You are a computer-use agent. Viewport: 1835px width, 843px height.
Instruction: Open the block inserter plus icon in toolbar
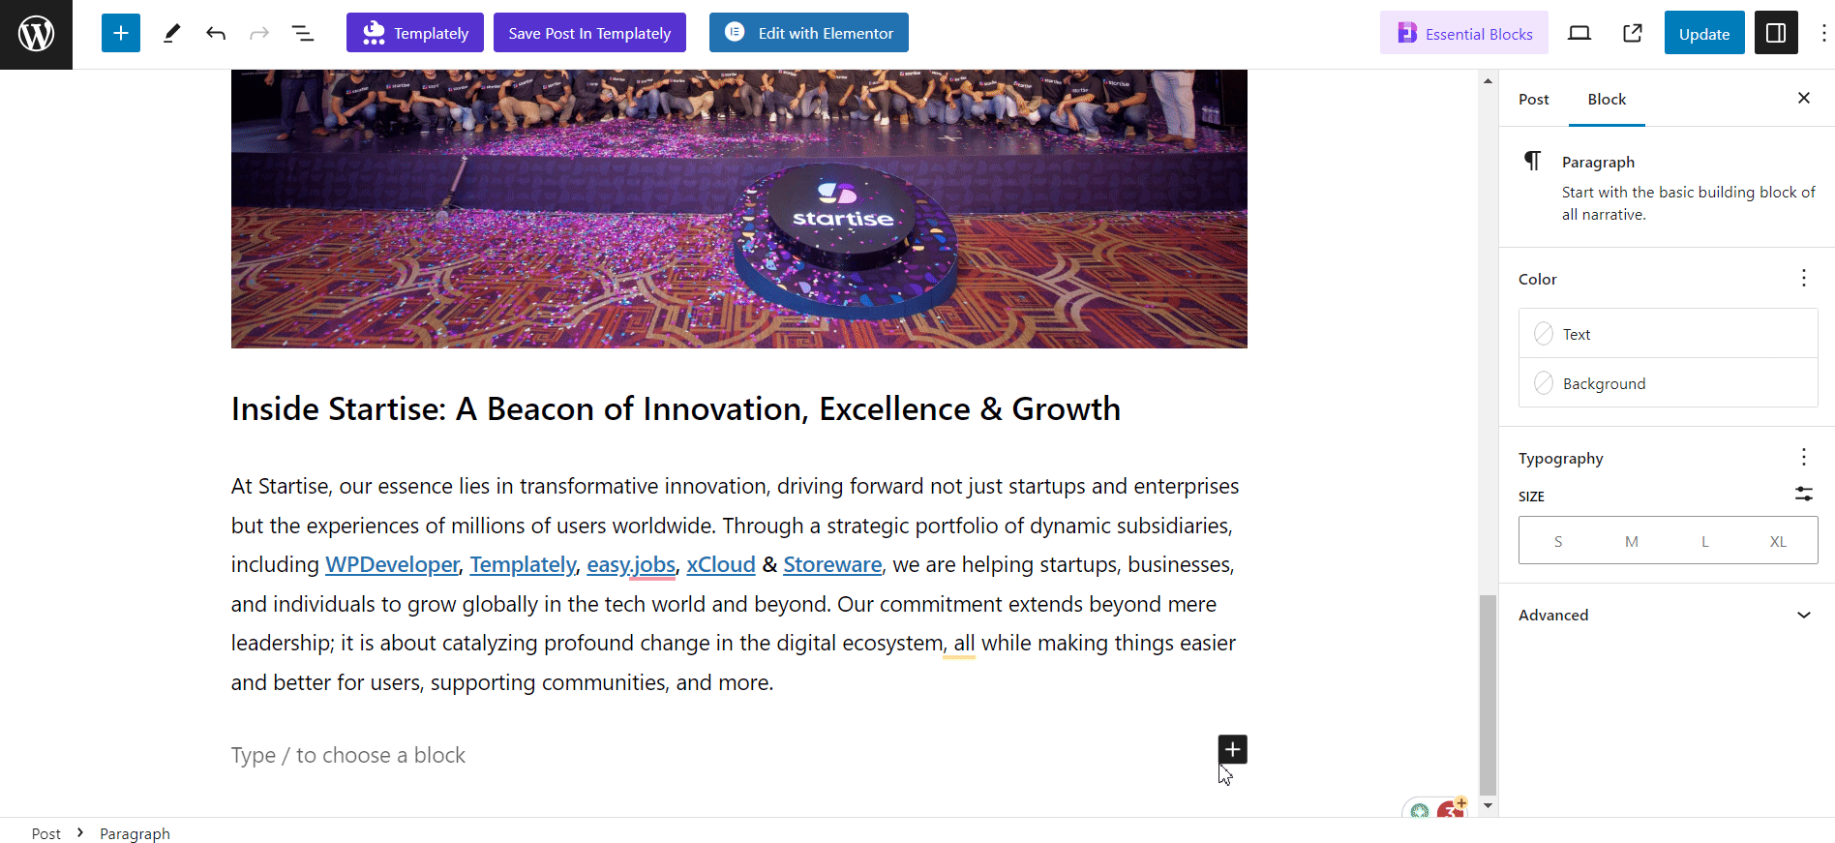point(121,33)
